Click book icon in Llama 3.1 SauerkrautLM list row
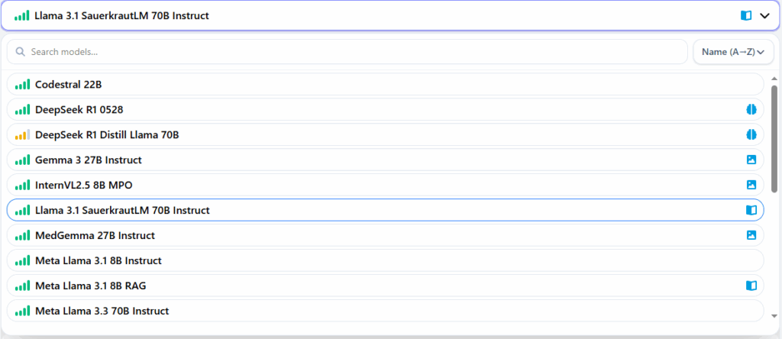 (751, 210)
